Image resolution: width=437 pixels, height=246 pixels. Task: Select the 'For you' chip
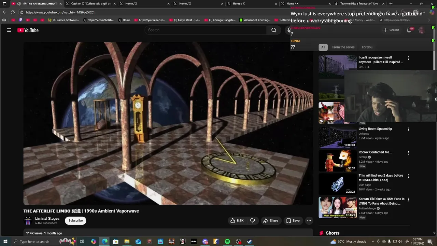(367, 47)
